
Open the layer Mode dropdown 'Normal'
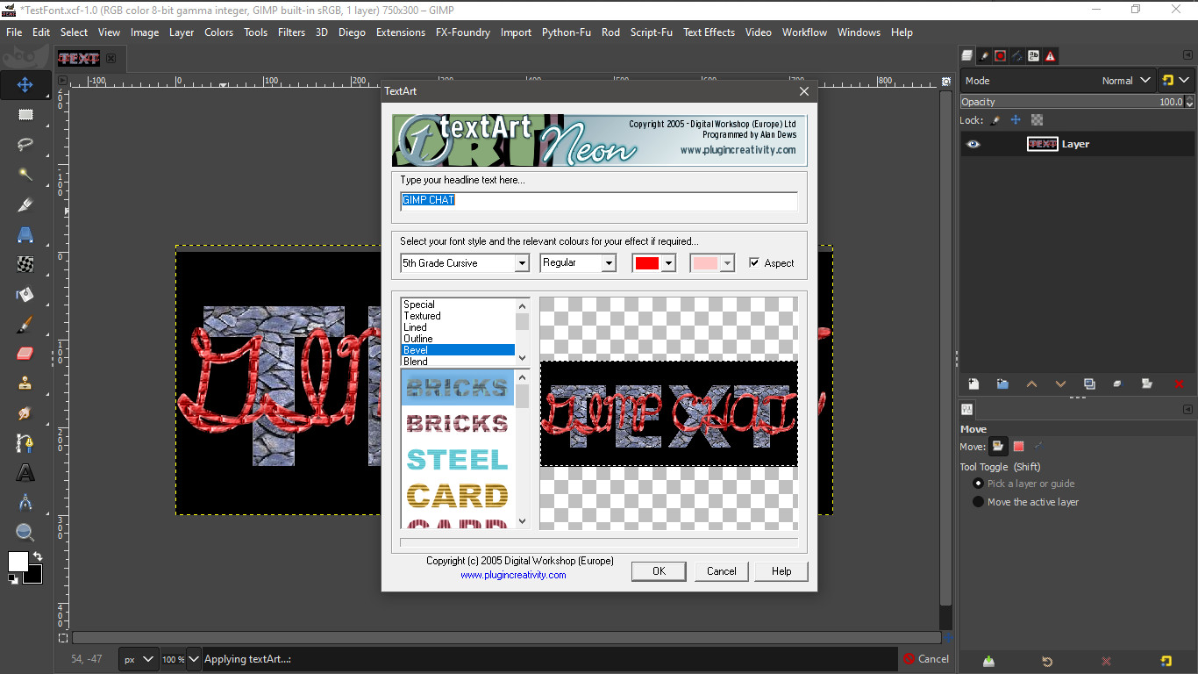tap(1059, 80)
